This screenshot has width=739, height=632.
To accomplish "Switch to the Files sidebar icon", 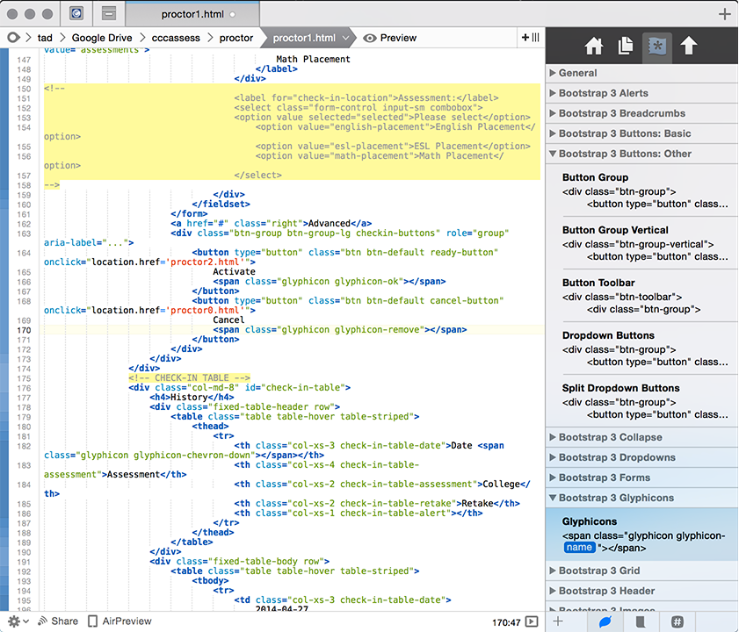I will coord(625,47).
